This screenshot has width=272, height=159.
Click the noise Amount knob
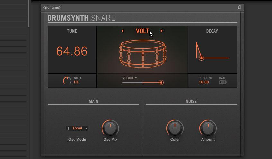[x=208, y=128]
